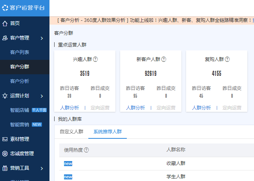254x181 pixels.
Task: Click help icon next to 兴趣人群
Action: coord(95,59)
